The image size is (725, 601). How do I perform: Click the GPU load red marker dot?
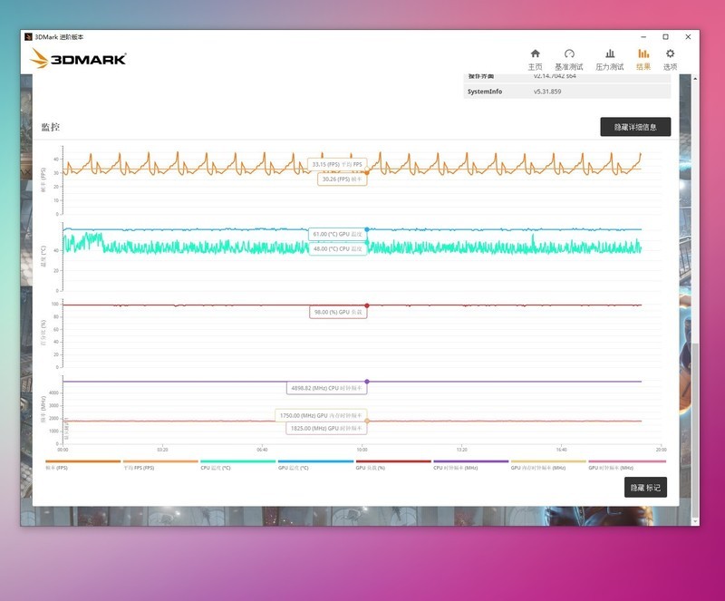tap(367, 305)
